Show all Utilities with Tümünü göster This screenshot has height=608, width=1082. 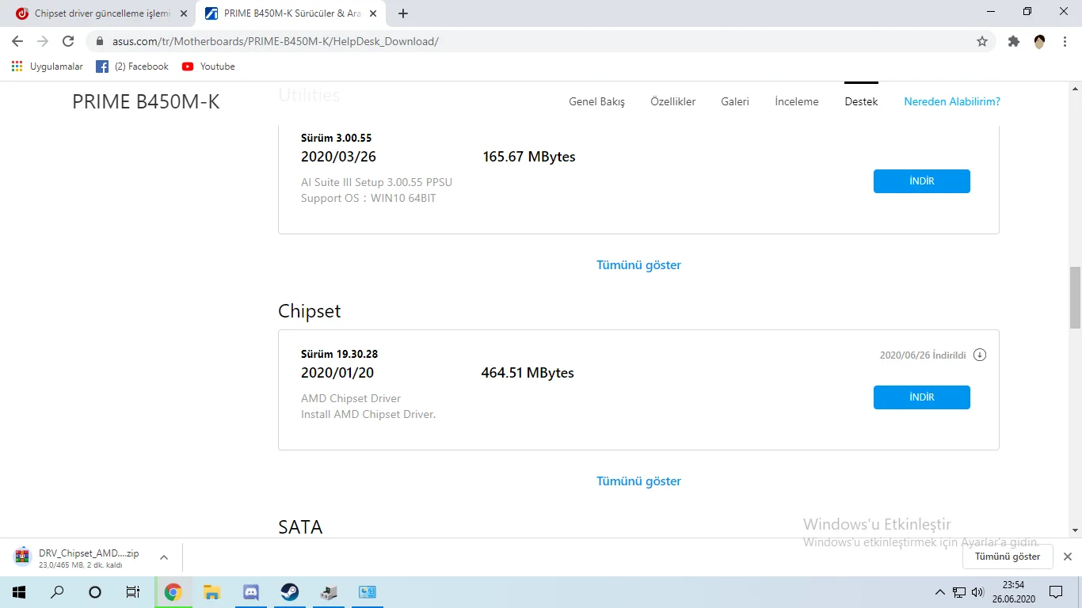[x=638, y=265]
